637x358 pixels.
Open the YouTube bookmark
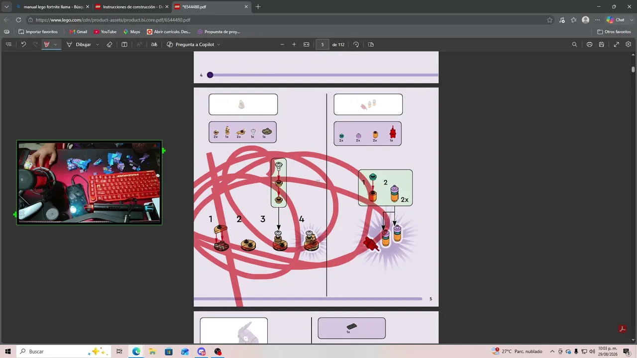pos(105,32)
